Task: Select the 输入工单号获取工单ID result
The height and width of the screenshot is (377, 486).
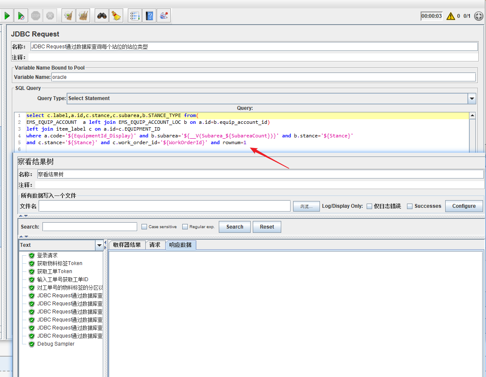Action: tap(62, 279)
